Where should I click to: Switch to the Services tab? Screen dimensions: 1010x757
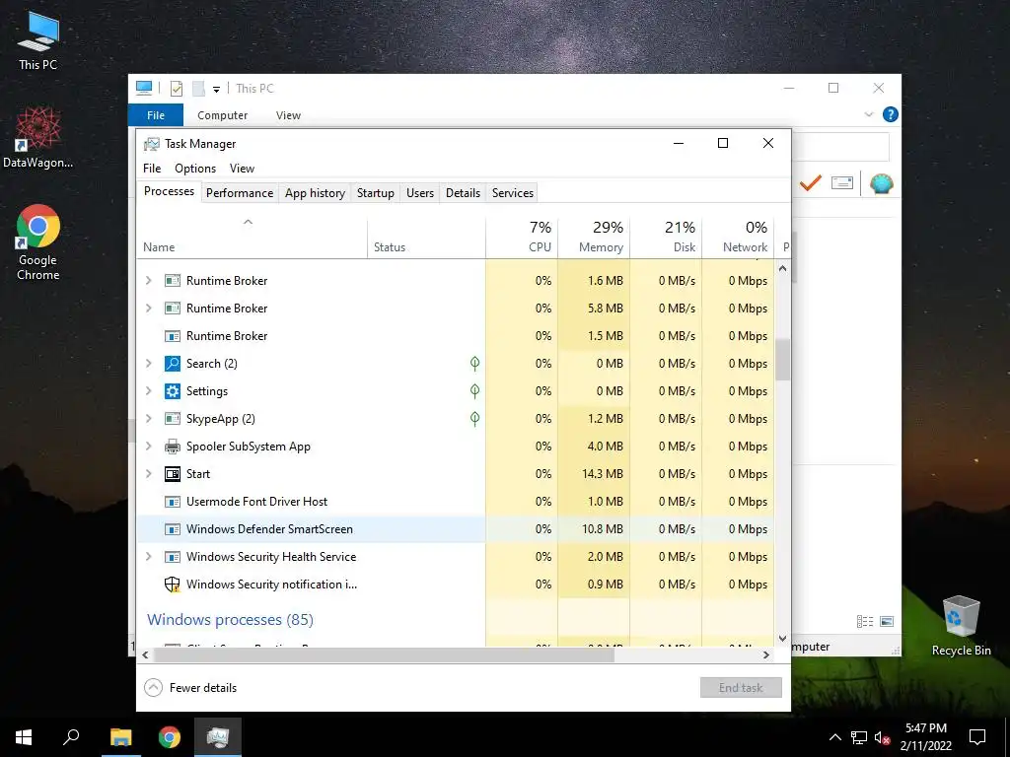pyautogui.click(x=513, y=193)
